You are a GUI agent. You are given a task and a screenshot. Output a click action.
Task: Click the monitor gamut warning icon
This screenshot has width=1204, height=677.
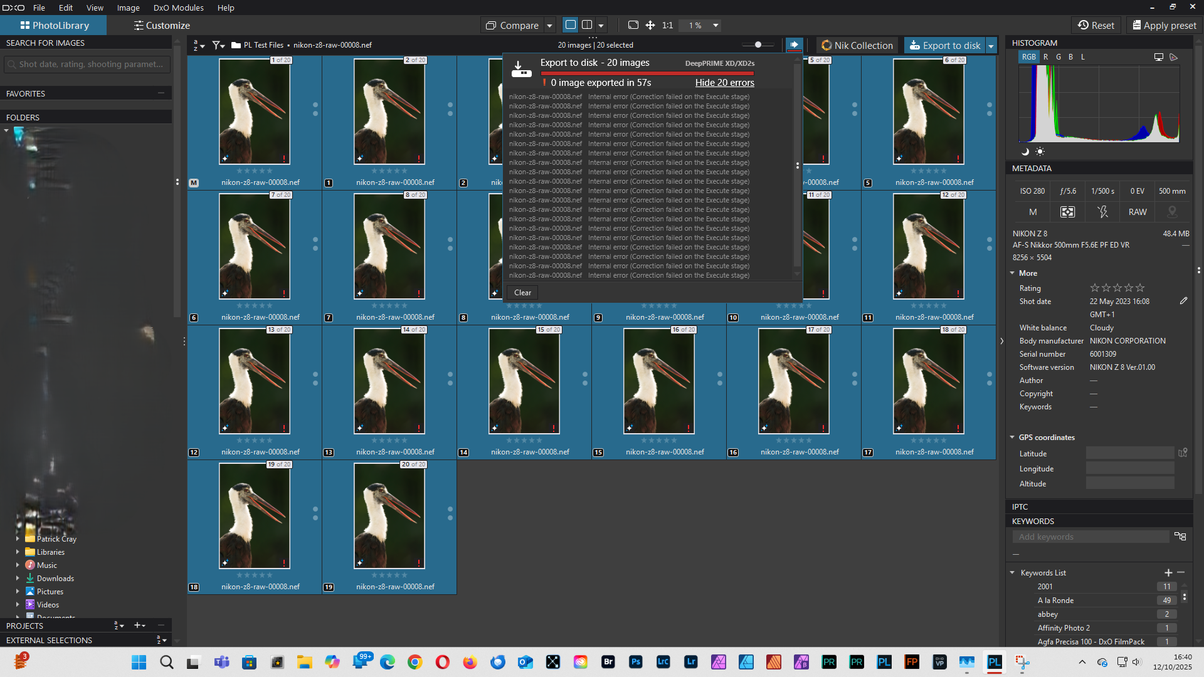point(1158,57)
